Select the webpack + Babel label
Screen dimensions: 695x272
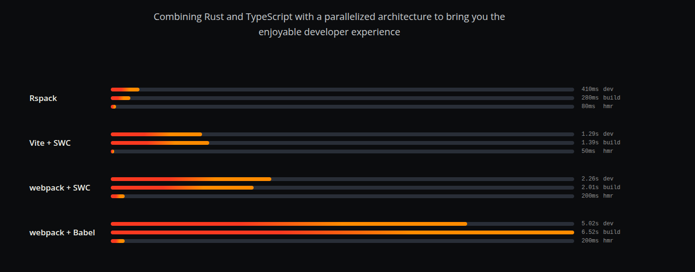tap(62, 232)
